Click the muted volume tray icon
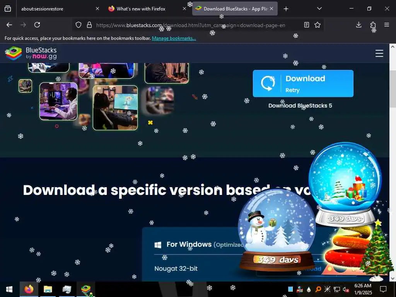 346,289
